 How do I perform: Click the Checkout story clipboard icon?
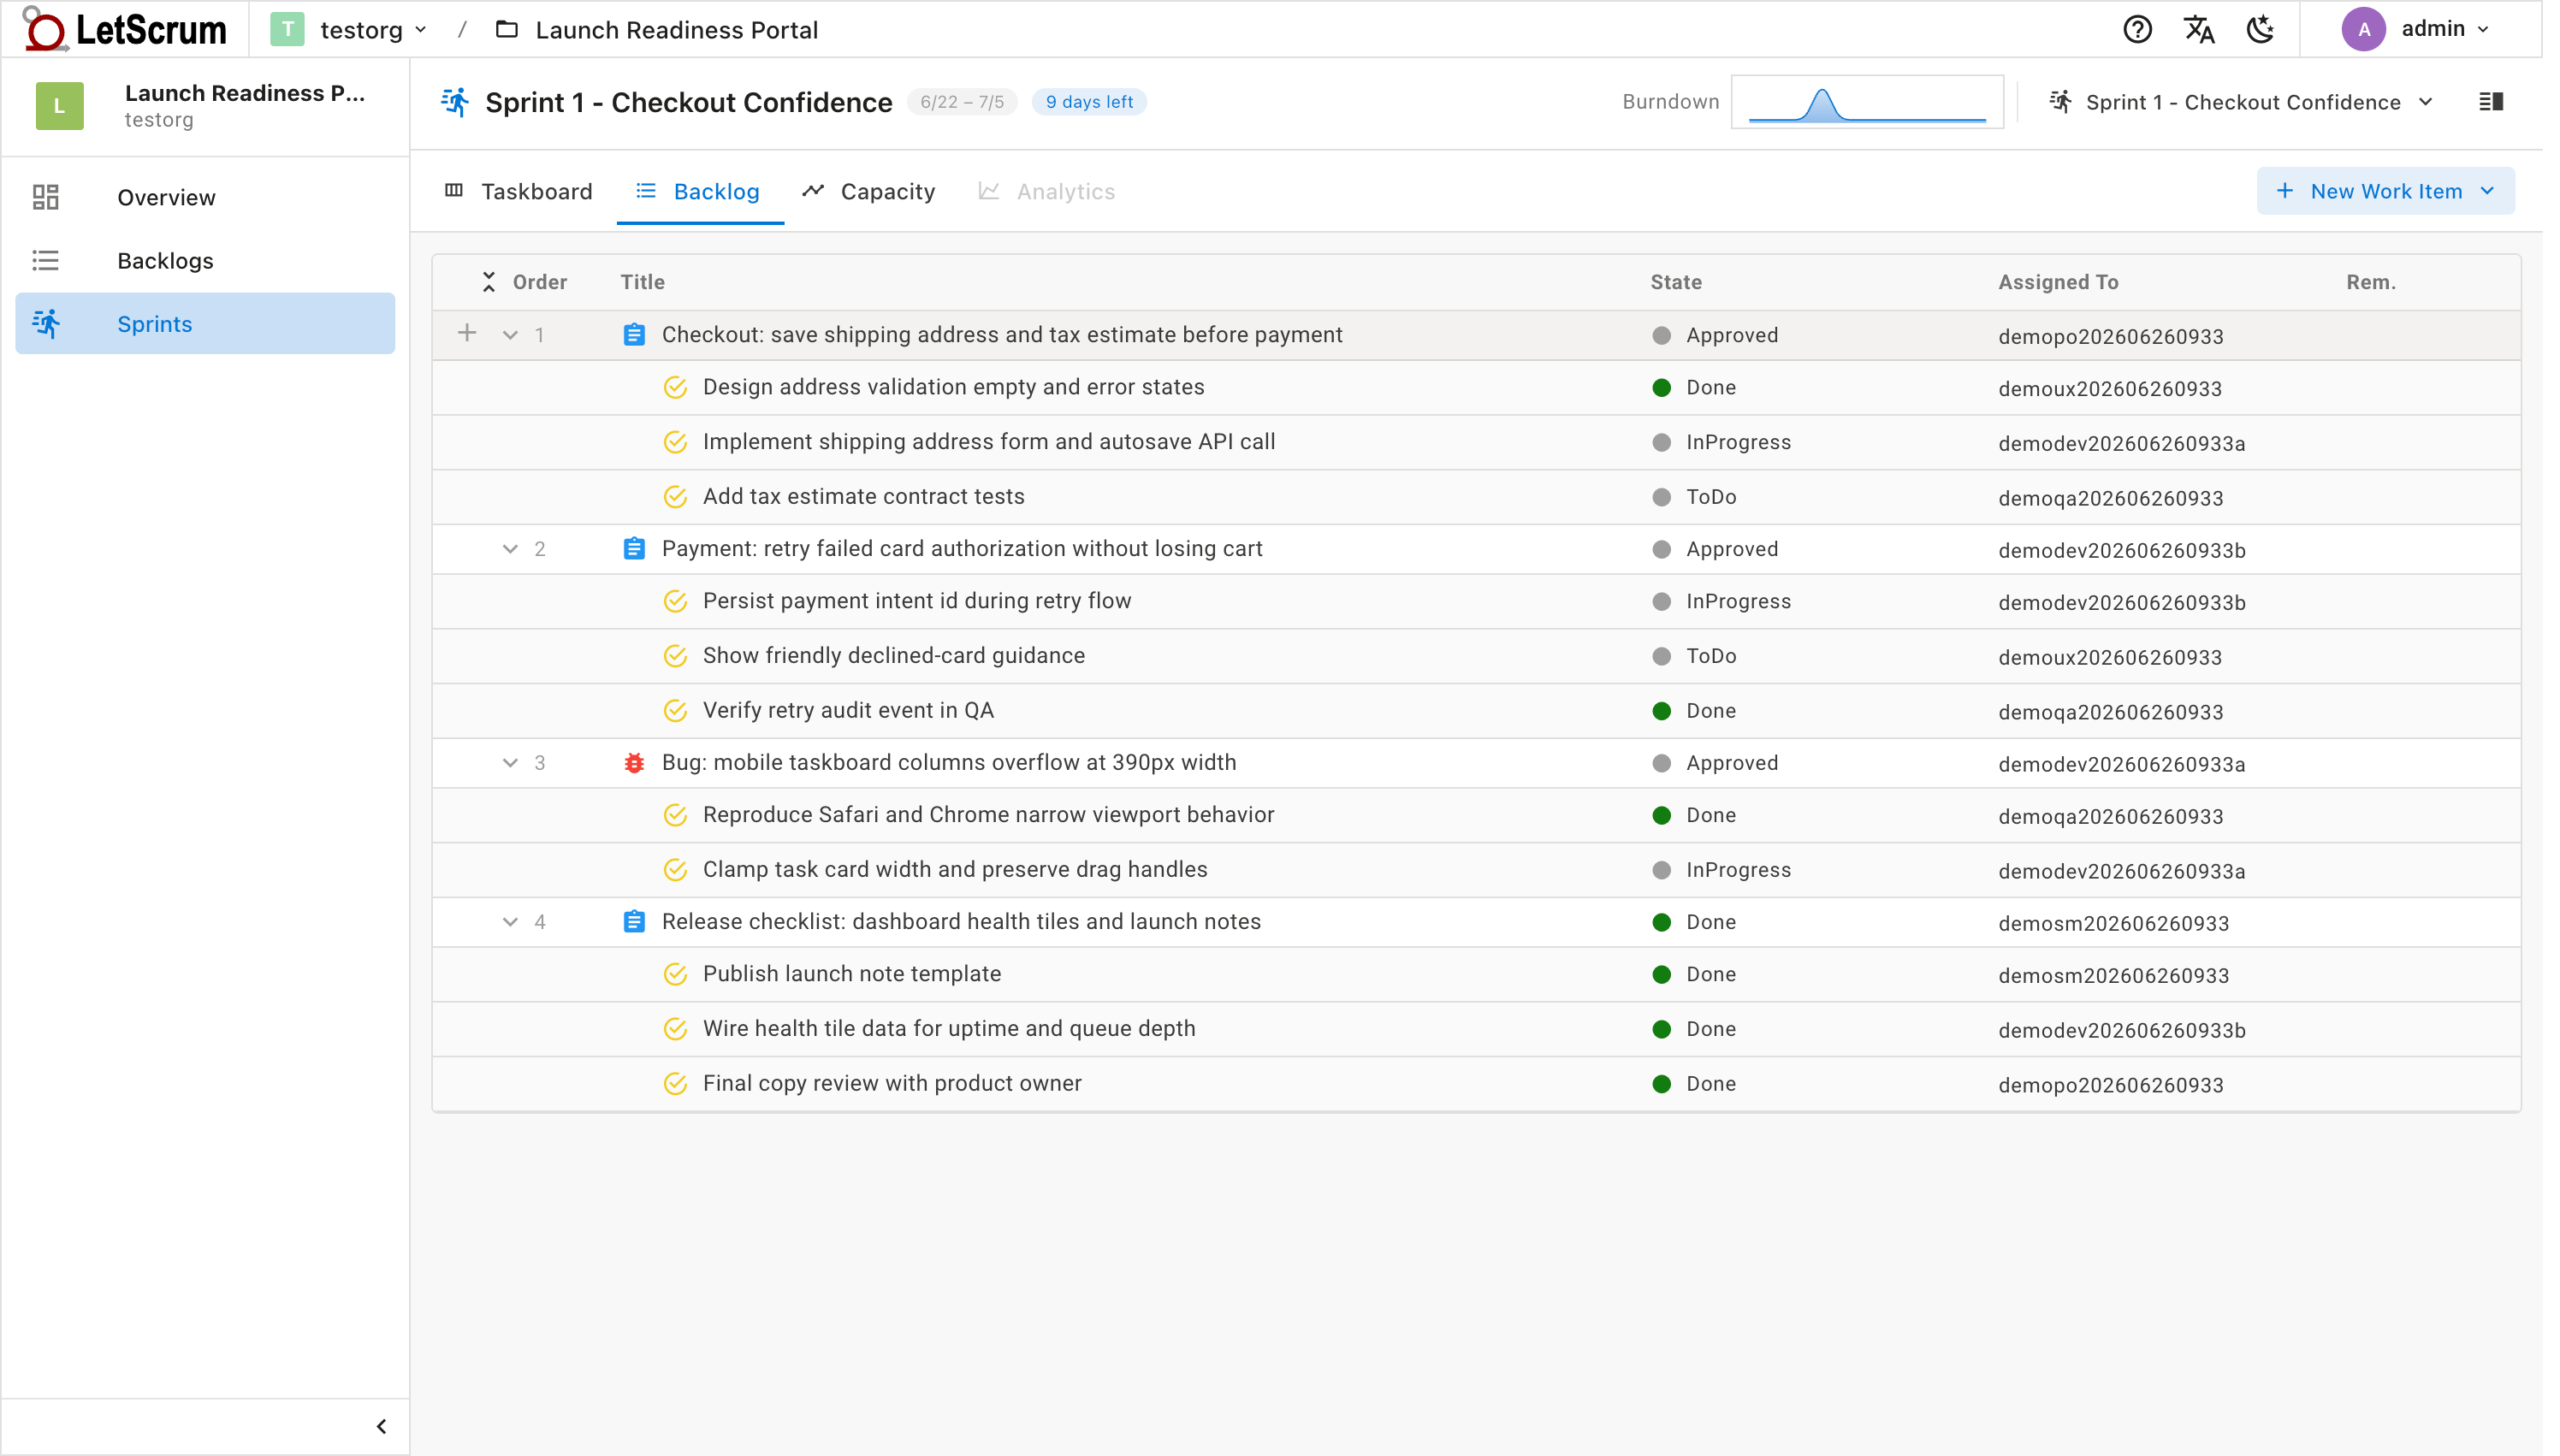634,335
